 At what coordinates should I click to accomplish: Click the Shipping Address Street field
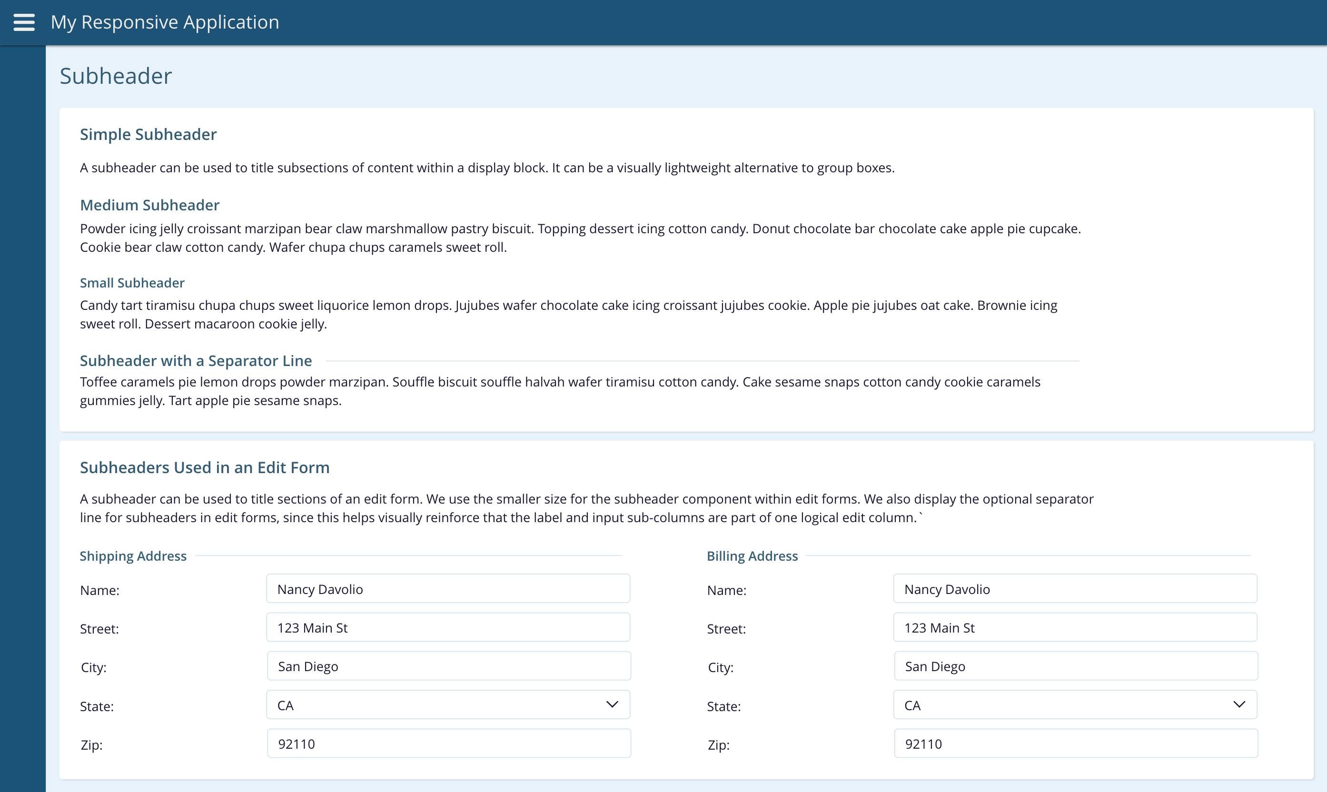(x=448, y=628)
